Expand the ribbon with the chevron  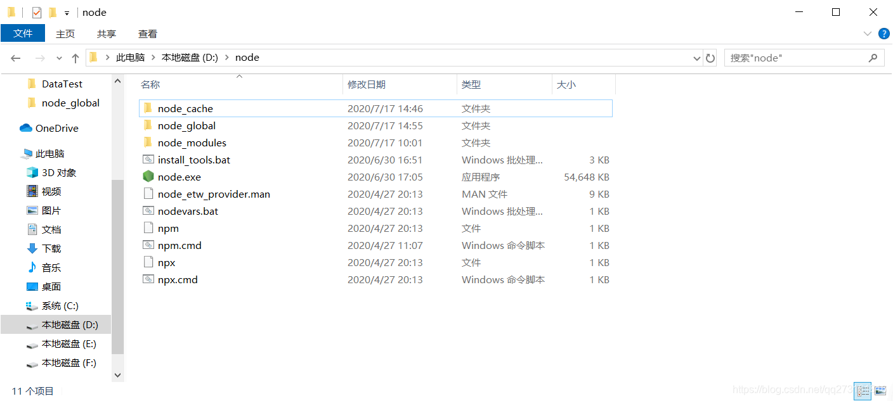(x=868, y=33)
